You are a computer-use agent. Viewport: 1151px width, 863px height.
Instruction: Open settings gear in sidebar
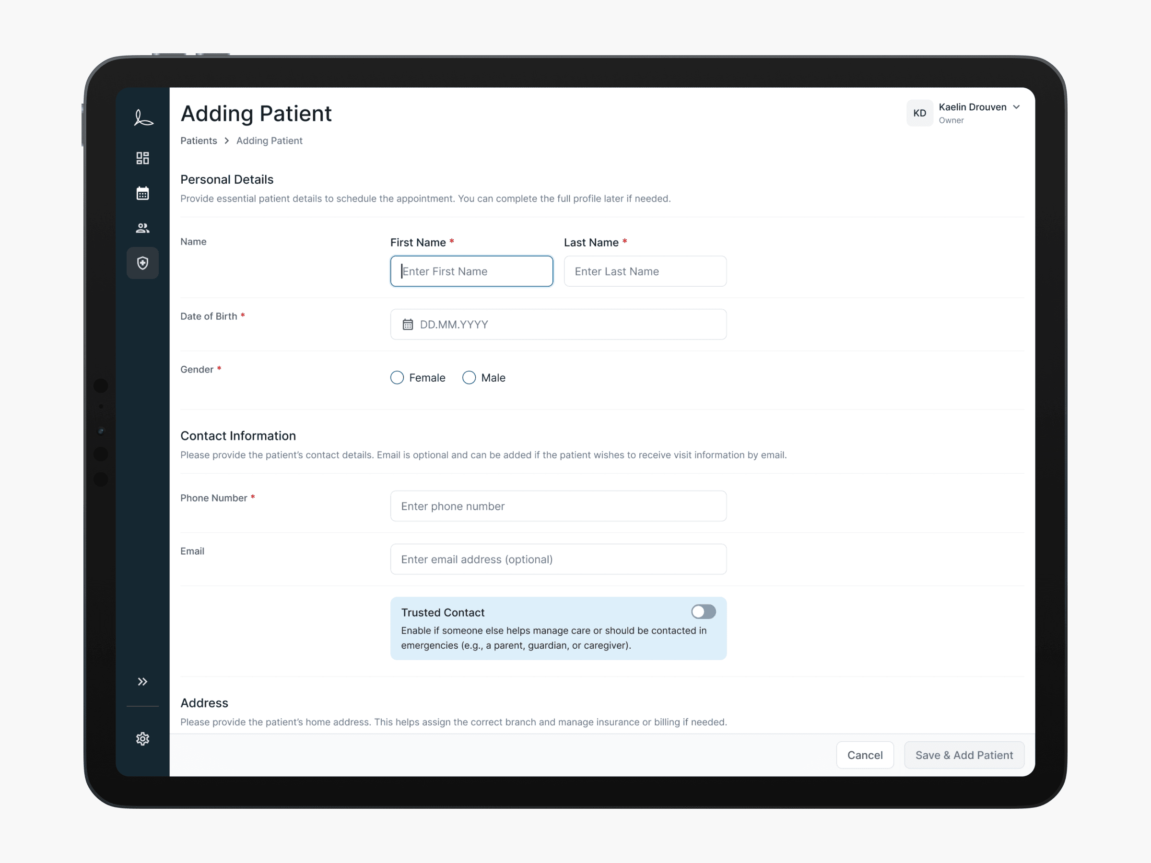pyautogui.click(x=142, y=739)
